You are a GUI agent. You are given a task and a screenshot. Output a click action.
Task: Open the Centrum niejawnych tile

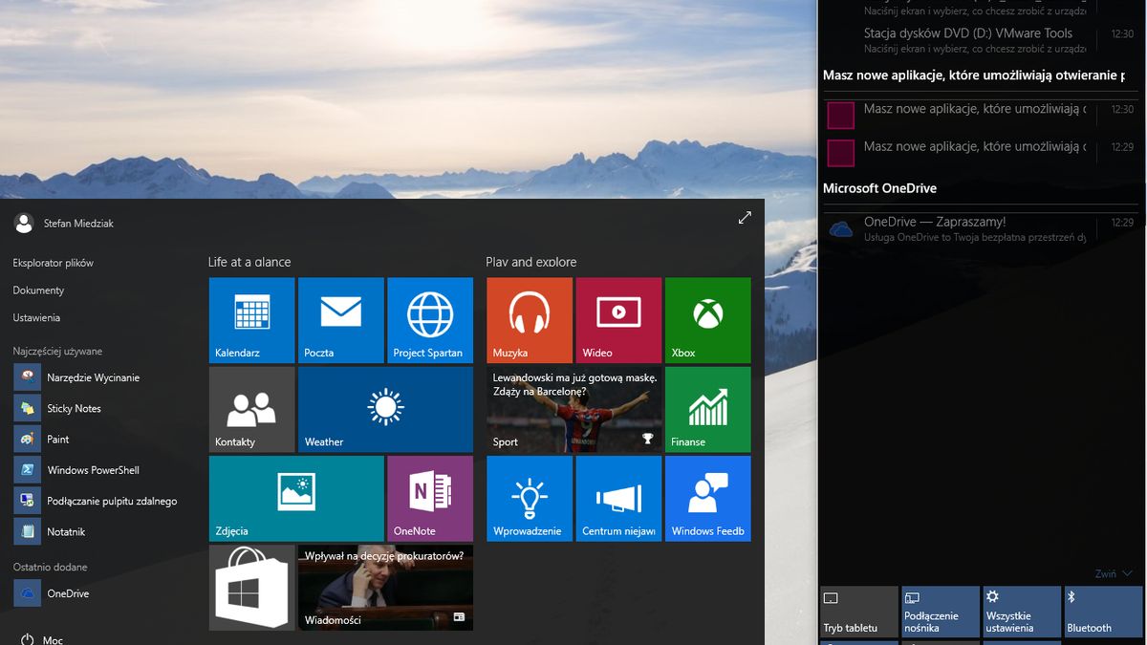[618, 499]
